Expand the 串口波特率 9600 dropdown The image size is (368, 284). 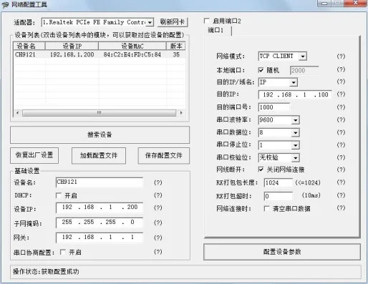(296, 120)
